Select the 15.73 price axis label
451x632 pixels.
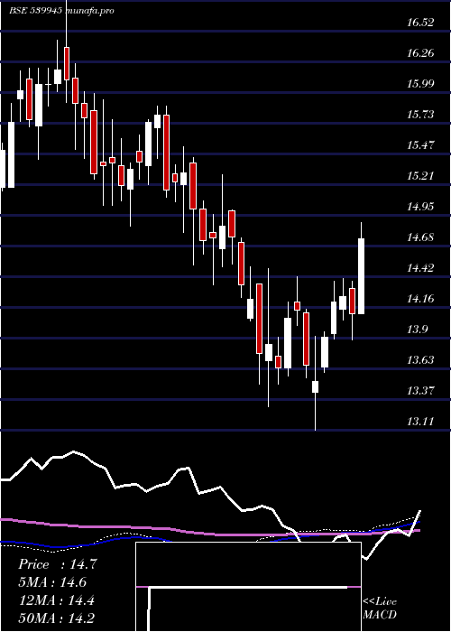[x=420, y=115]
